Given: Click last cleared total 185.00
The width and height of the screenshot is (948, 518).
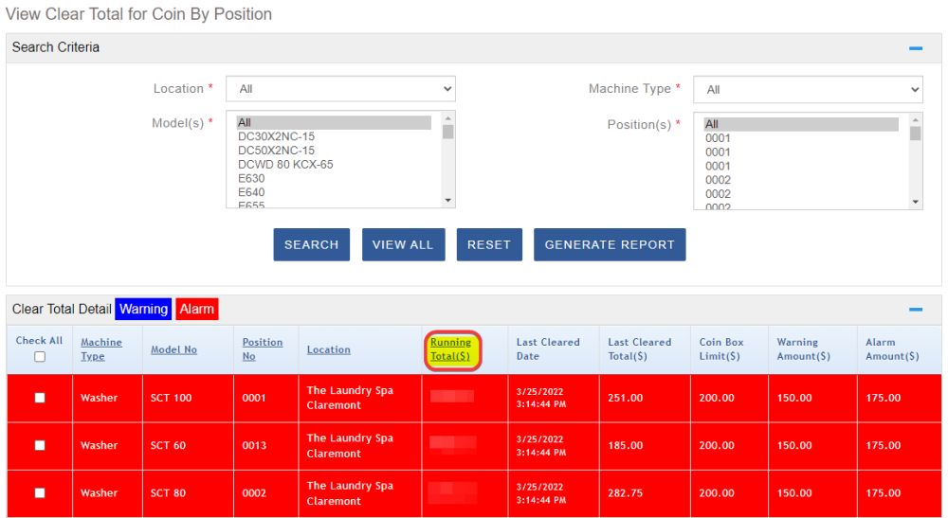Looking at the screenshot, I should [x=625, y=445].
